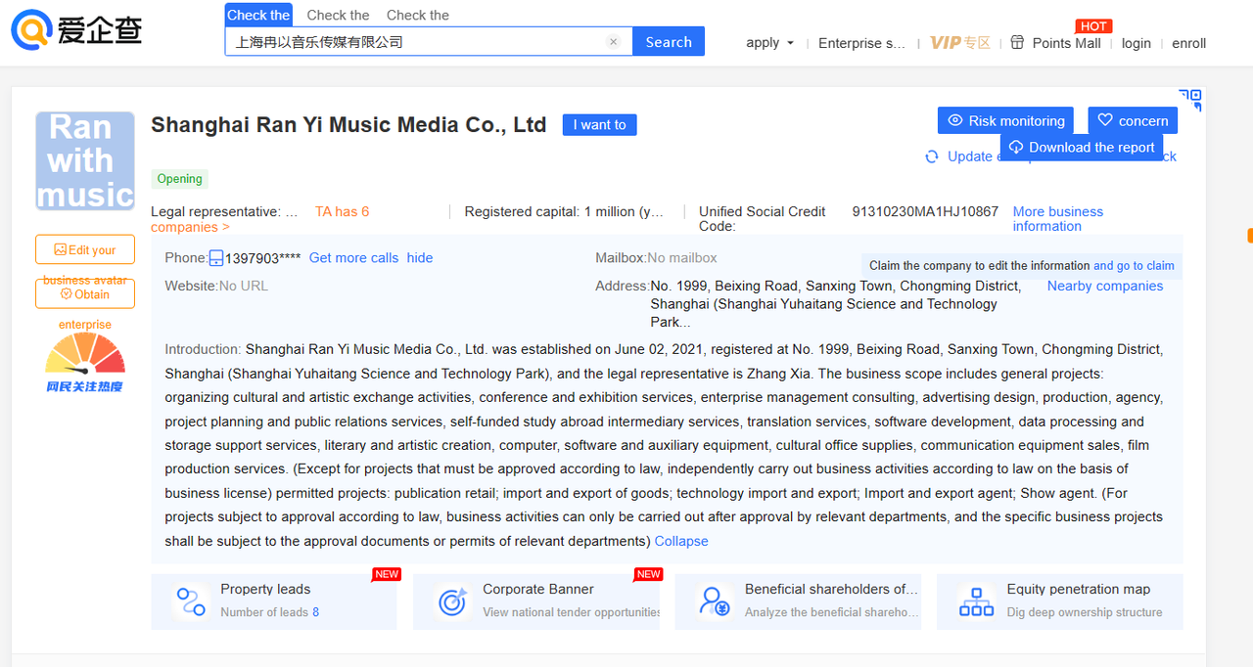Expand the apply dropdown menu
1253x667 pixels.
[x=769, y=42]
